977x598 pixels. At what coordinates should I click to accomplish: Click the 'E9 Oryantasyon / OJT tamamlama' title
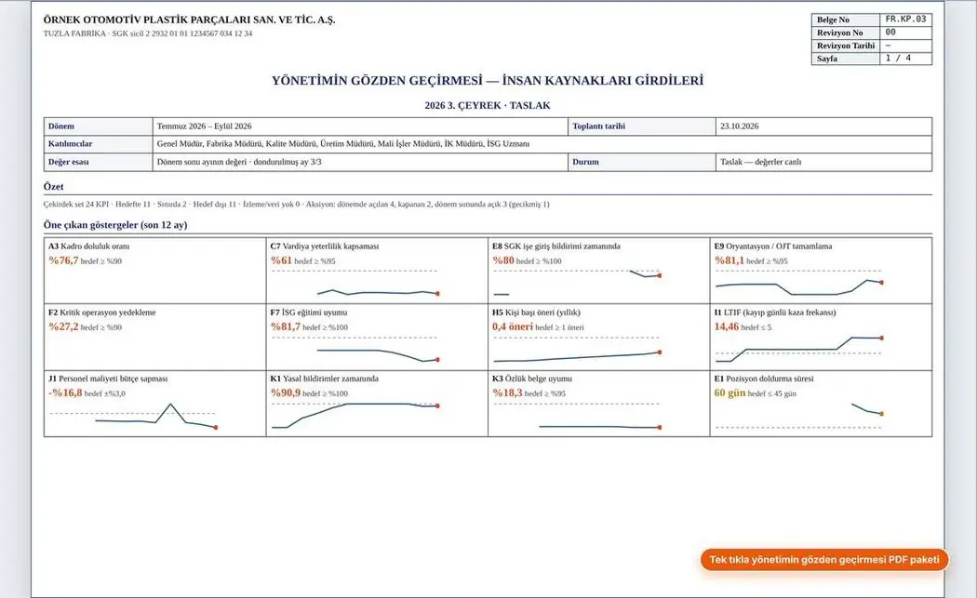coord(772,246)
